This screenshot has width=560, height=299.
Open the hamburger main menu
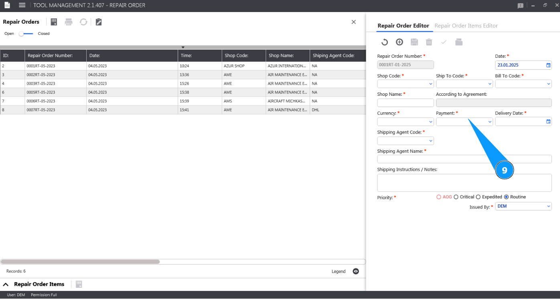click(x=22, y=5)
